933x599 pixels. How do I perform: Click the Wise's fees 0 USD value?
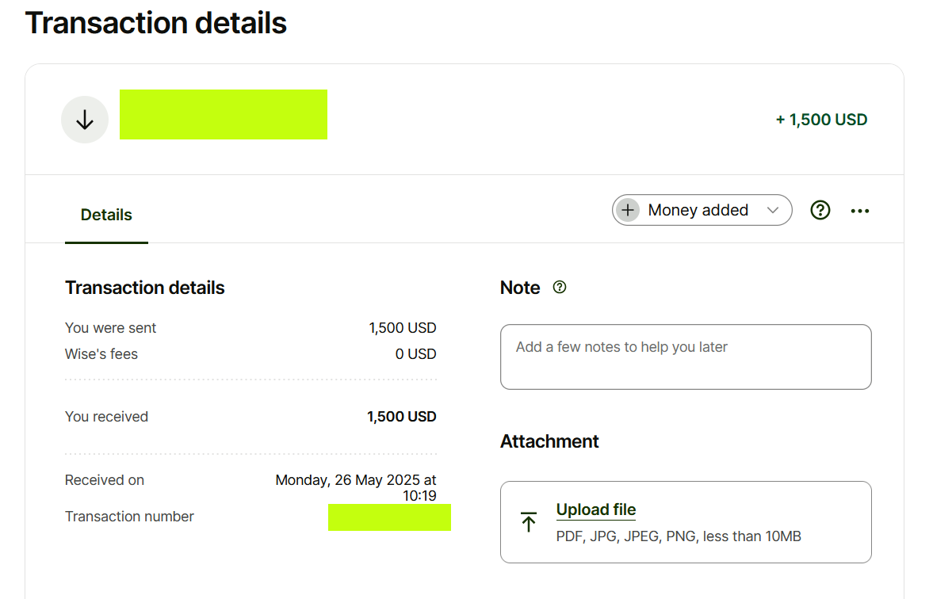[x=415, y=354]
